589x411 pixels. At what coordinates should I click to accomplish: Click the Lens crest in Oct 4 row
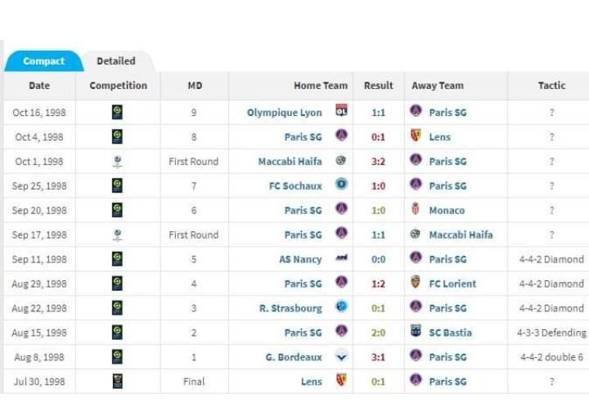pyautogui.click(x=416, y=135)
